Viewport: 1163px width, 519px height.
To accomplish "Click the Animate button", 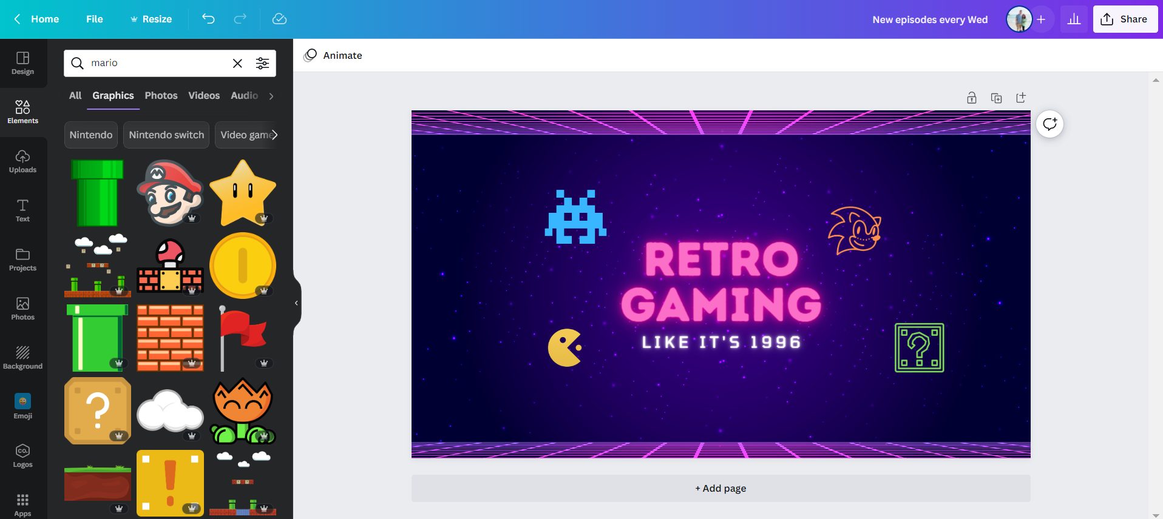I will pyautogui.click(x=333, y=55).
